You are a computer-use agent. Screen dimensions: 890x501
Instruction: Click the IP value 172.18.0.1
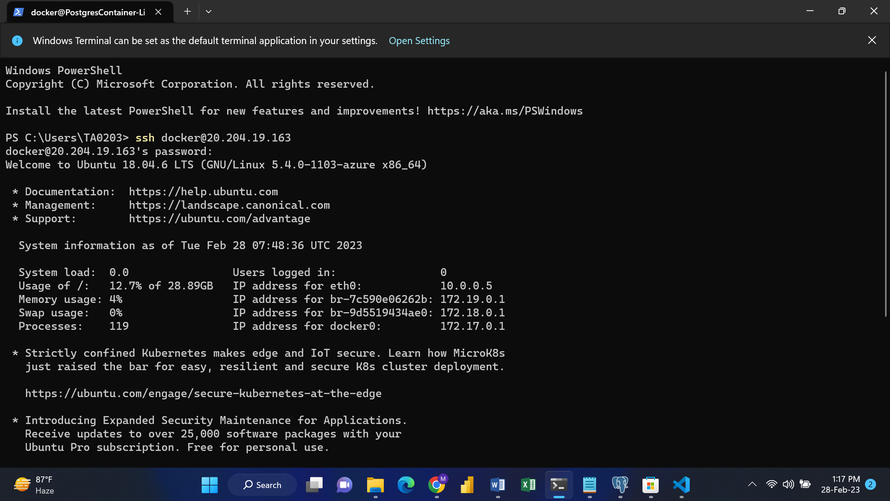472,313
